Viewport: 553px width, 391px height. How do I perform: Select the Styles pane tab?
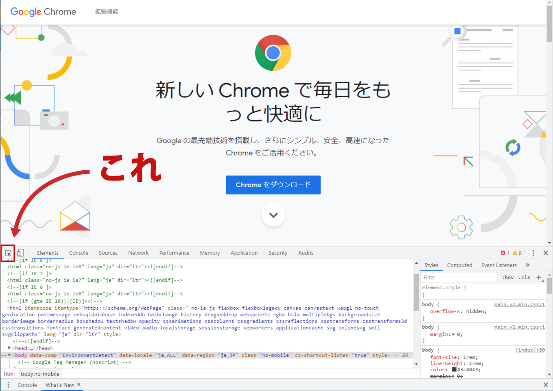pyautogui.click(x=431, y=265)
